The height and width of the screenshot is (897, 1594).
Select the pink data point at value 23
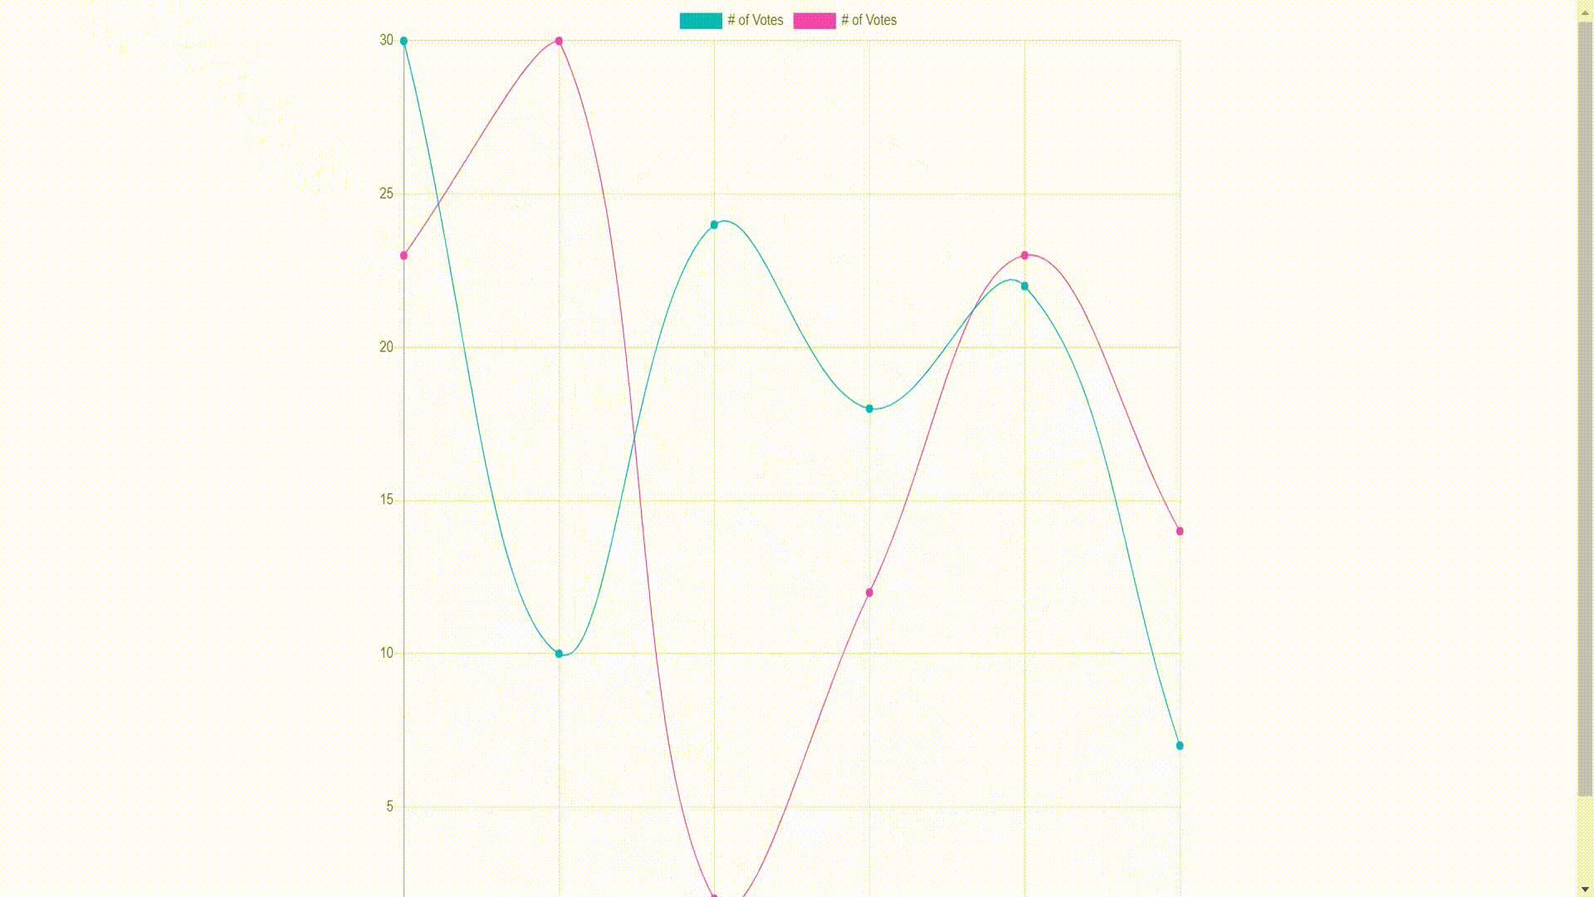coord(404,254)
